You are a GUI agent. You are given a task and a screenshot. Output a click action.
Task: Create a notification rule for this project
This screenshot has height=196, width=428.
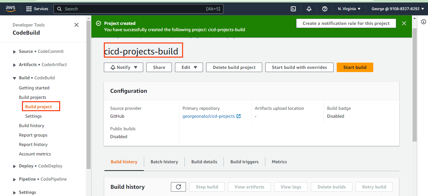click(x=346, y=23)
